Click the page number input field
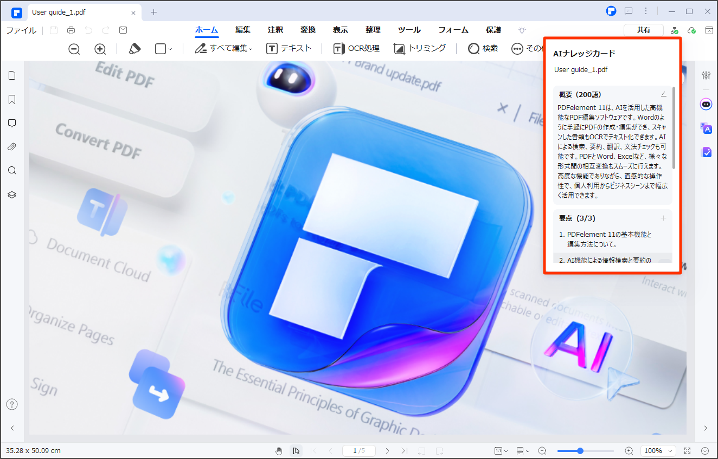The image size is (718, 459). 358,451
